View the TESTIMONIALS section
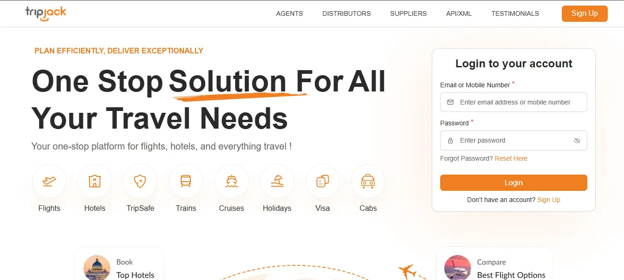The width and height of the screenshot is (624, 280). pyautogui.click(x=515, y=13)
